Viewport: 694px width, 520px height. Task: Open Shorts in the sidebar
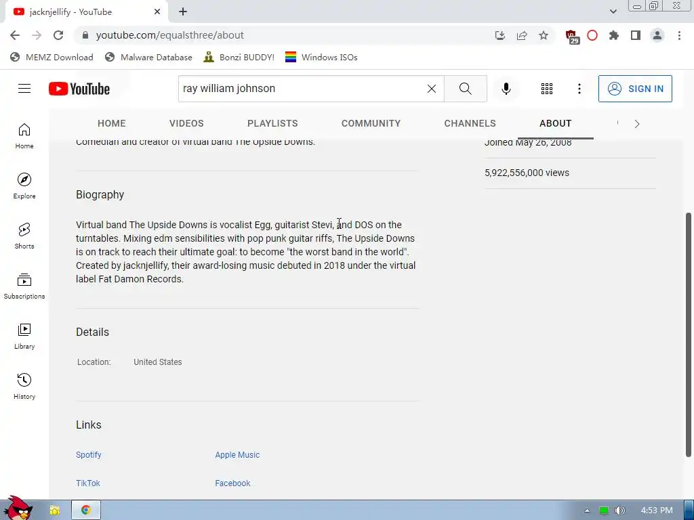click(24, 236)
